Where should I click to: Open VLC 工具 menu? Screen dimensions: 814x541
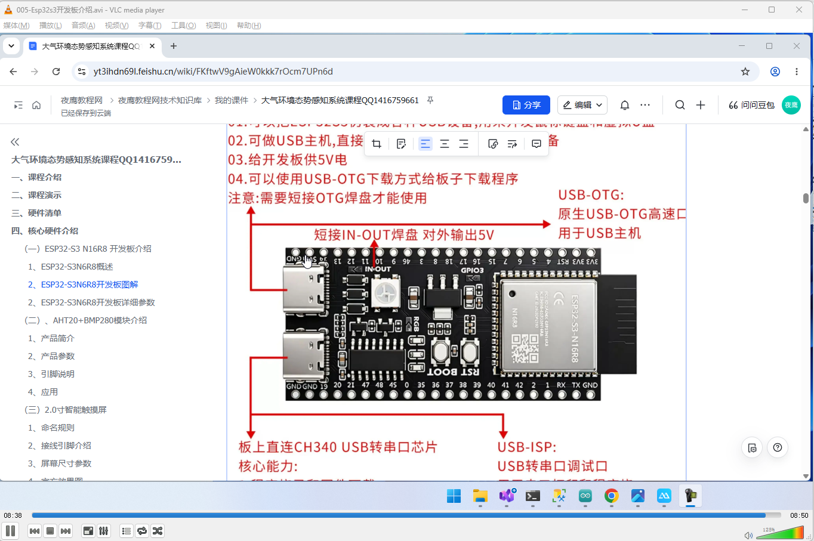(x=183, y=26)
